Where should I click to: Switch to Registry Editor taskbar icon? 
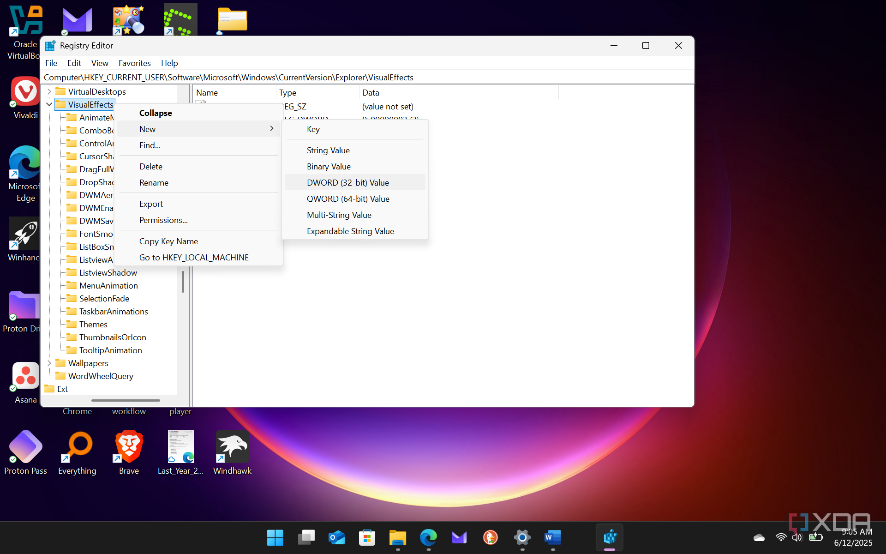click(610, 537)
